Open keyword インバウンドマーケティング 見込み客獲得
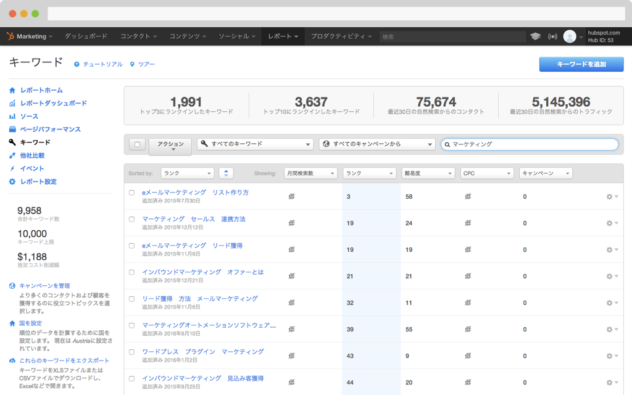Viewport: 632px width, 395px height. tap(202, 378)
